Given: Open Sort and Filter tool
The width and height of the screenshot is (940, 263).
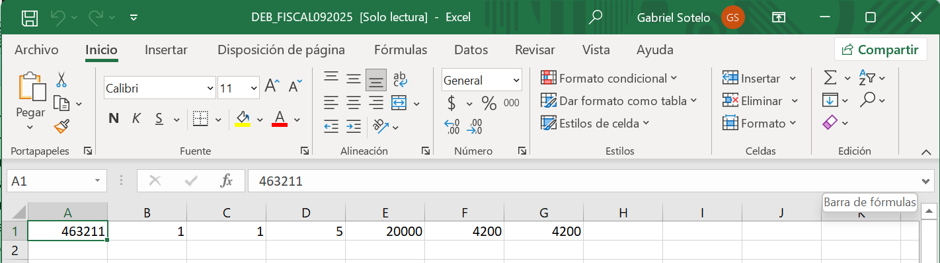Looking at the screenshot, I should [867, 78].
